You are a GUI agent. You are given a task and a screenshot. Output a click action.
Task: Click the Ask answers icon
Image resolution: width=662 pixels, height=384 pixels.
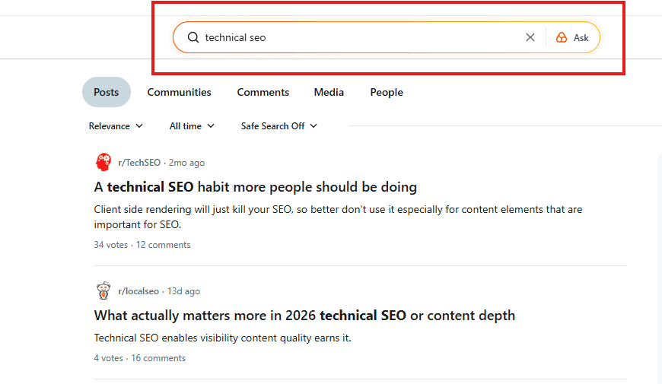pyautogui.click(x=562, y=37)
